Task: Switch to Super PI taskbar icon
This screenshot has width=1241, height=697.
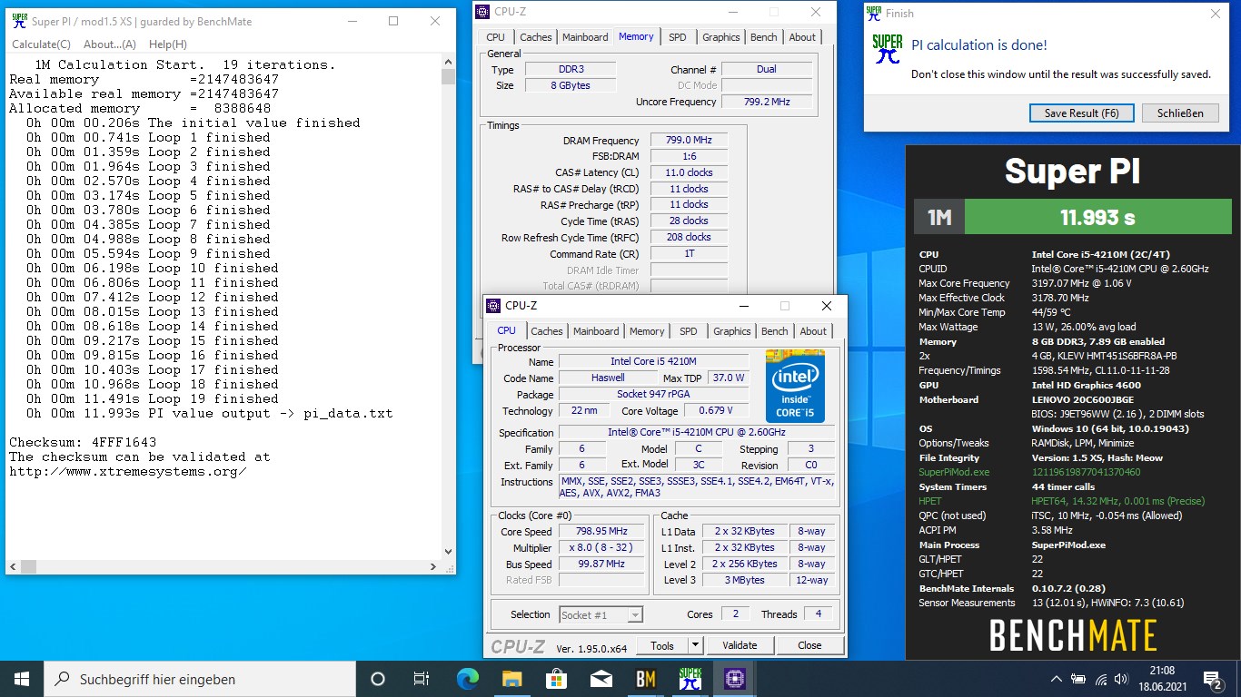Action: coord(690,679)
